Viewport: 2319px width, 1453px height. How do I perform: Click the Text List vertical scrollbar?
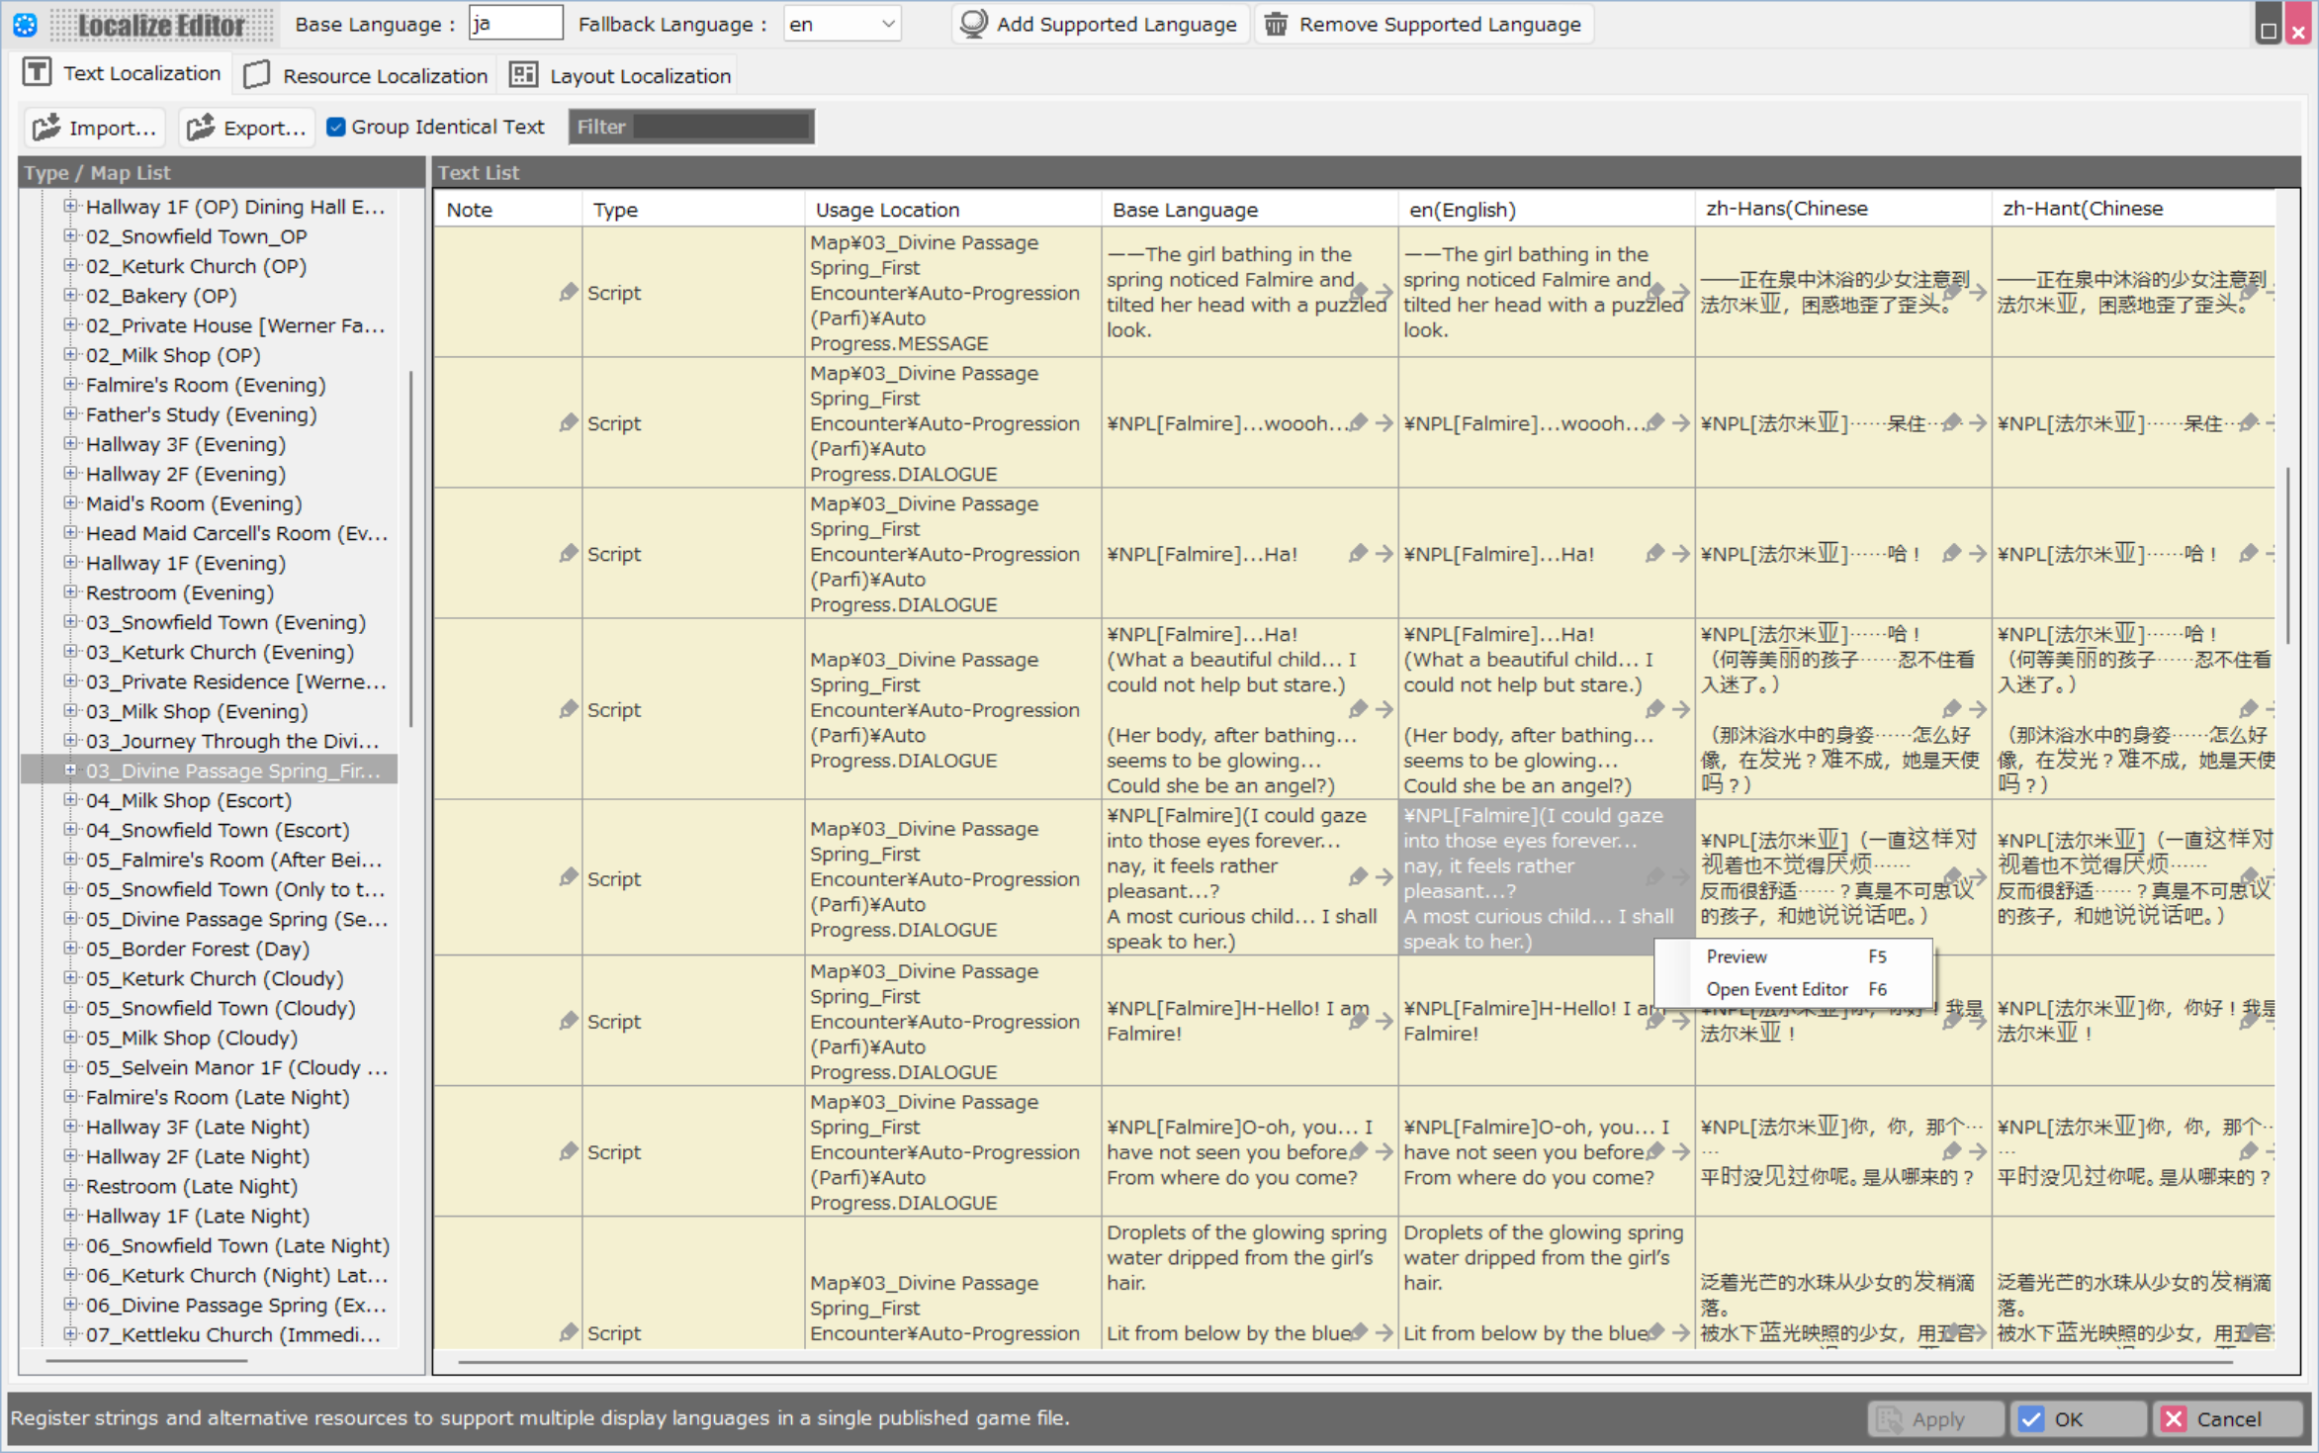(2288, 556)
